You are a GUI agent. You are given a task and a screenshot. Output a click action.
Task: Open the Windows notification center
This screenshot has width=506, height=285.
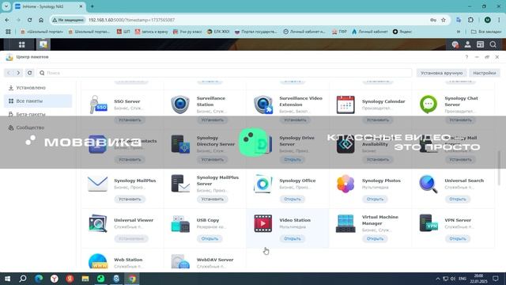(x=496, y=279)
